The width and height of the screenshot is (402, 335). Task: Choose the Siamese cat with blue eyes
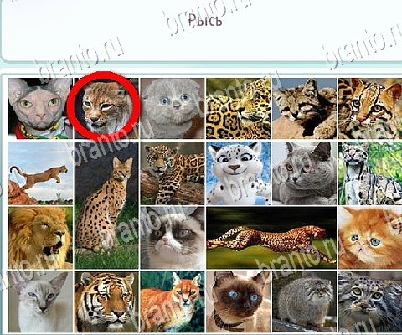coord(239,301)
